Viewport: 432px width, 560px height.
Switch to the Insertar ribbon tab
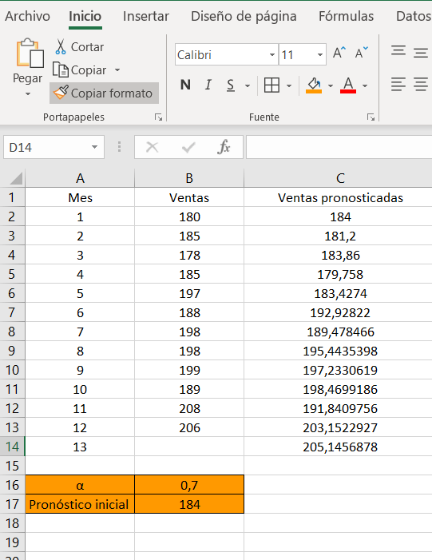[x=145, y=16]
